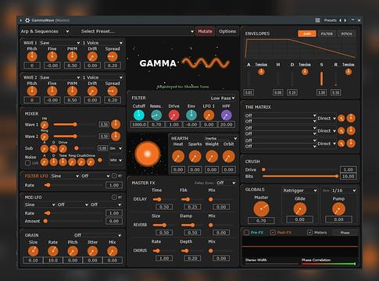Toggle the Filter LFO RT button

pos(114,176)
